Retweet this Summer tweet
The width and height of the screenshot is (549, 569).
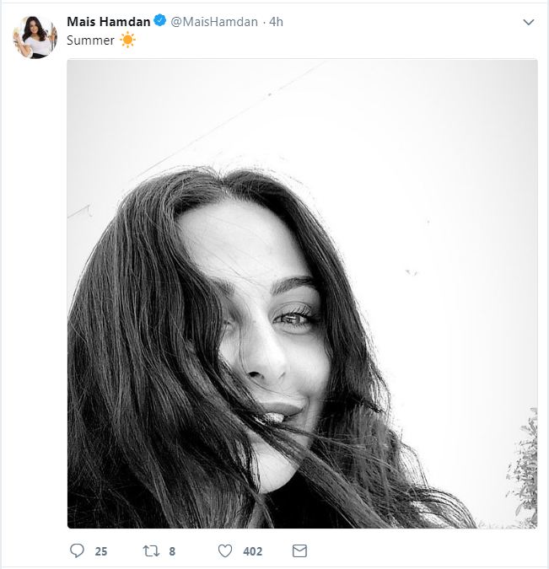[151, 550]
